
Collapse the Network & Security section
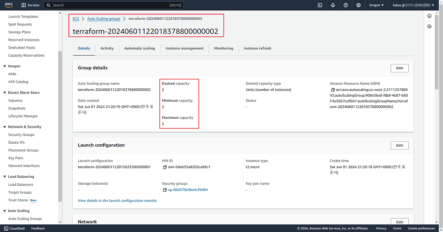pos(4,127)
